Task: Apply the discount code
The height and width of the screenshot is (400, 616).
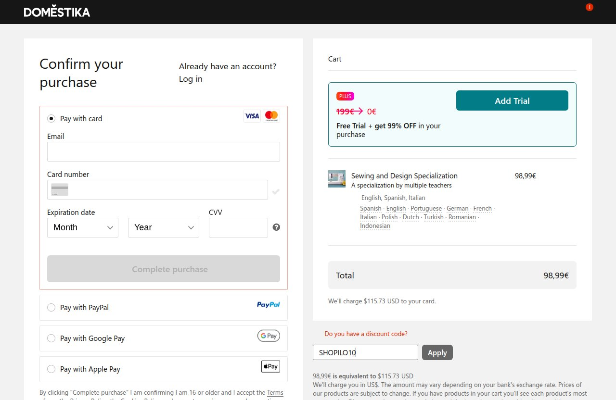Action: 437,352
